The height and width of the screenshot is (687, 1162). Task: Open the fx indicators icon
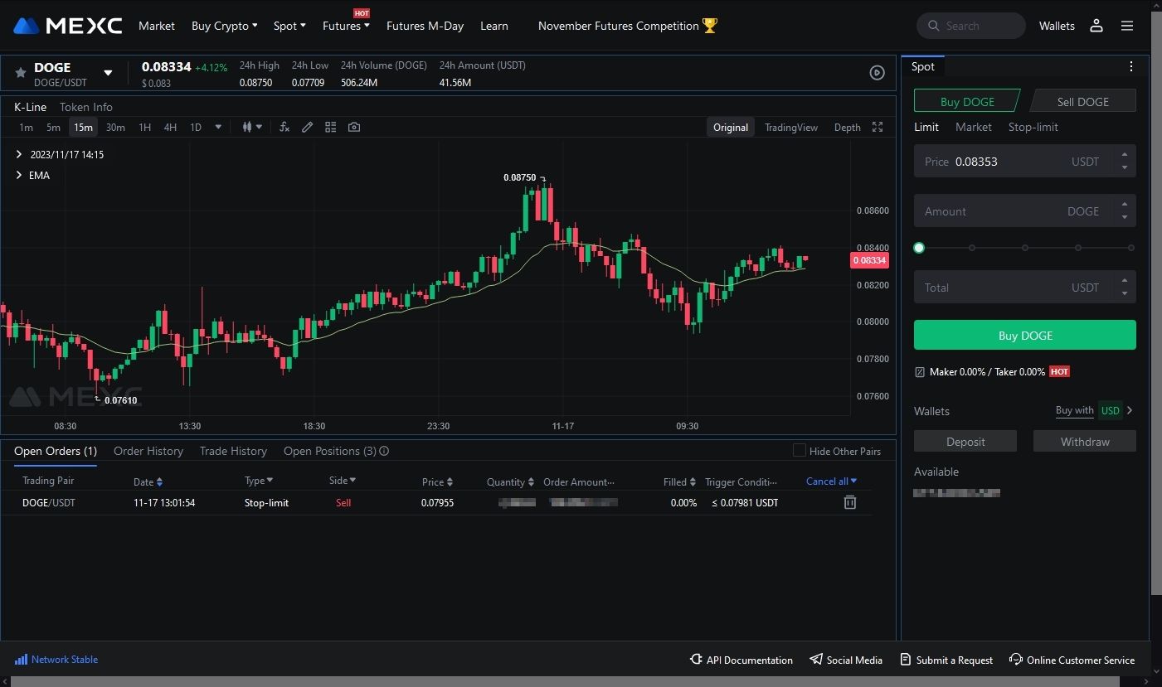pyautogui.click(x=284, y=127)
